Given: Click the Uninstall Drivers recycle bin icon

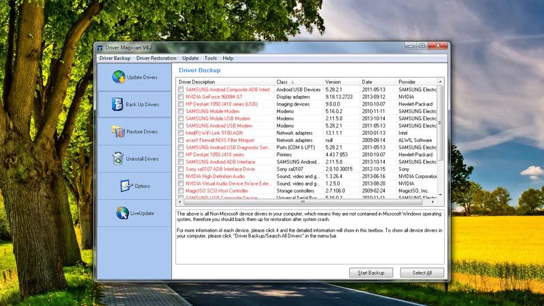Looking at the screenshot, I should (x=118, y=158).
